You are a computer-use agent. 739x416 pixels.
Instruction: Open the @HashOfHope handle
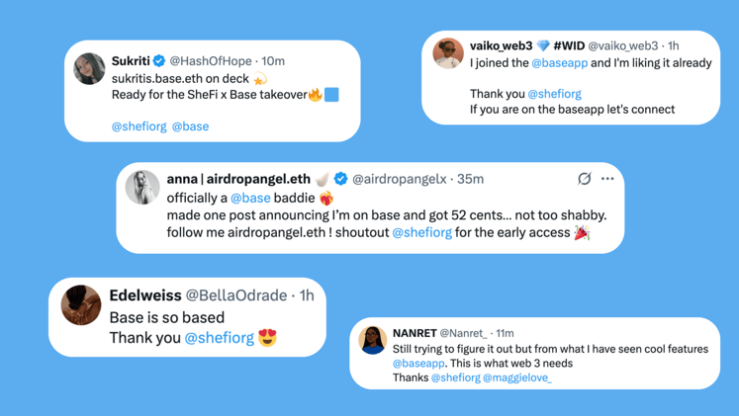(210, 61)
